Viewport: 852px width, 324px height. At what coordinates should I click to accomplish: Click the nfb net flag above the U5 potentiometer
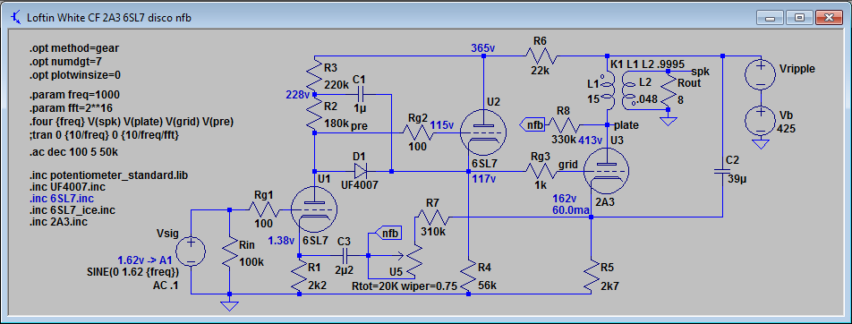[389, 233]
